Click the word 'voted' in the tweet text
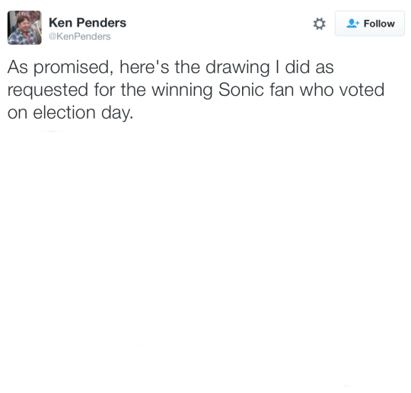Image resolution: width=411 pixels, height=393 pixels. 362,90
